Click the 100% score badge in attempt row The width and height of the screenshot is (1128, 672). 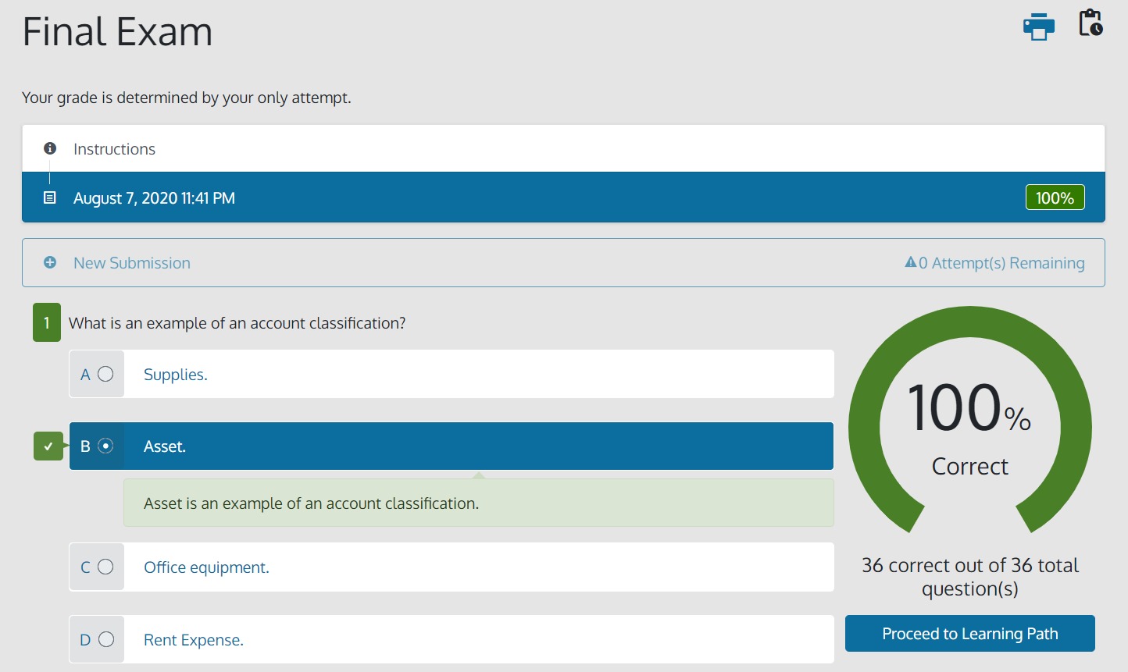1055,197
